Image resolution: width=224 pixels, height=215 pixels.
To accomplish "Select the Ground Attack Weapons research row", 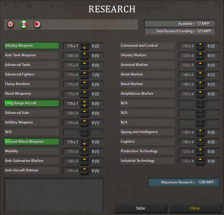I will click(x=32, y=142).
